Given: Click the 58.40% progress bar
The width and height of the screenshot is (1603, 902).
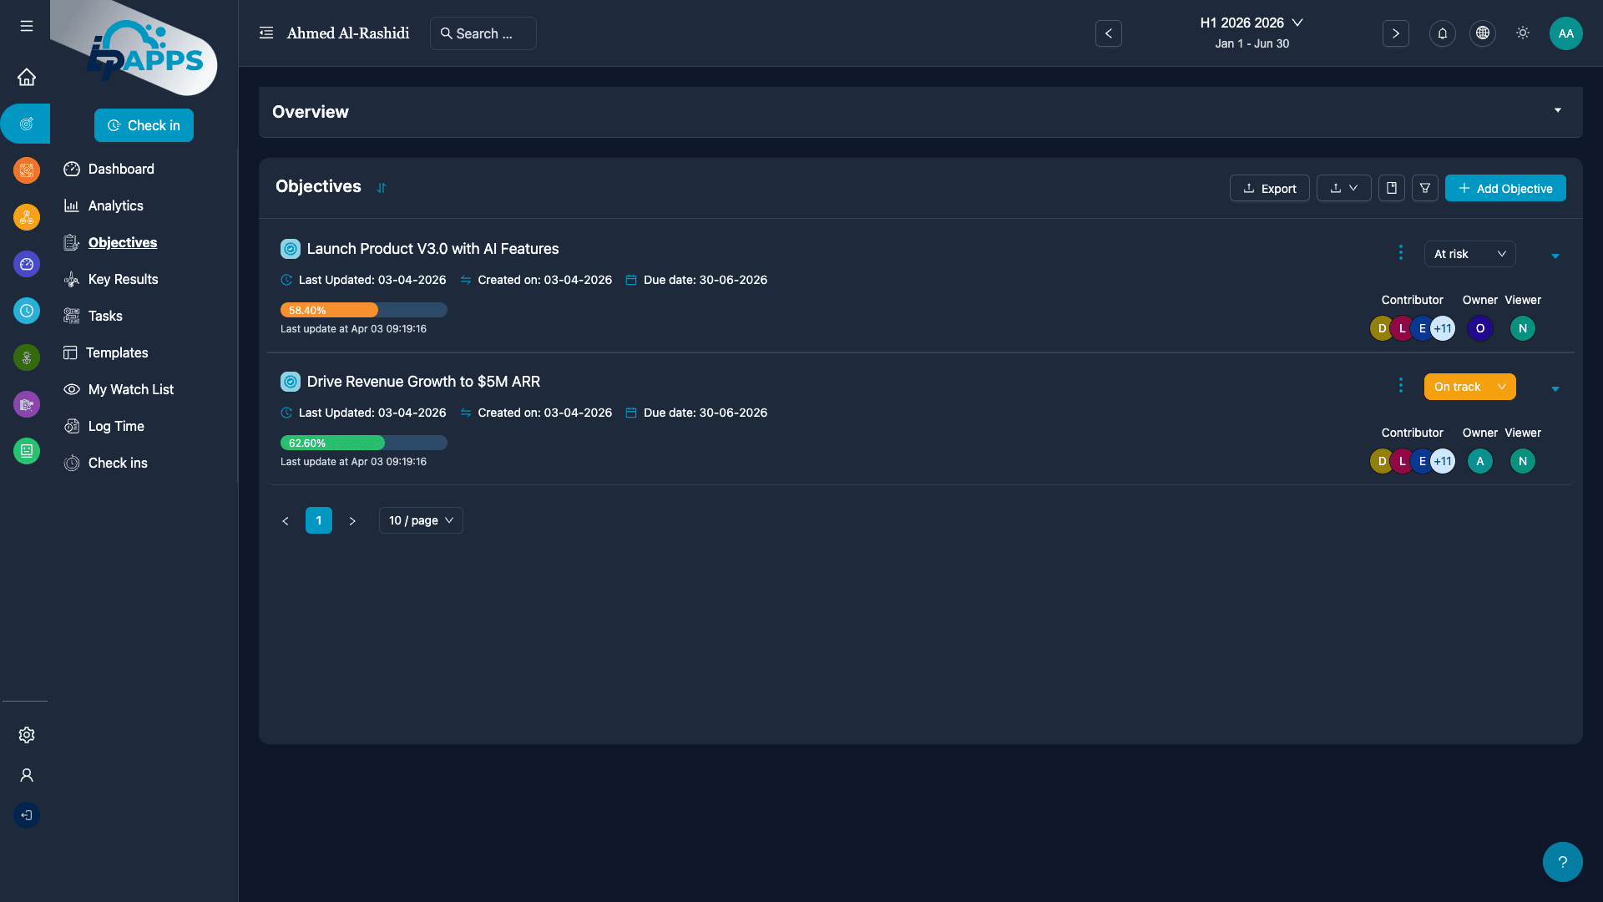Looking at the screenshot, I should click(x=363, y=310).
